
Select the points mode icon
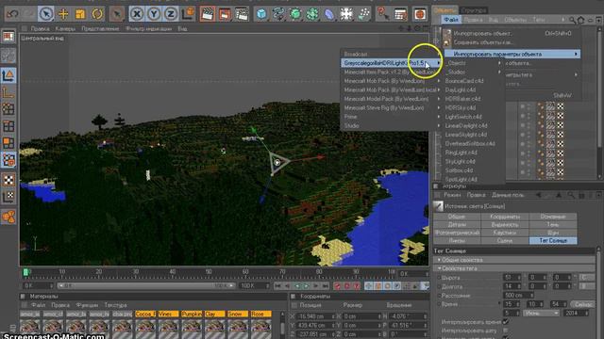[8, 109]
